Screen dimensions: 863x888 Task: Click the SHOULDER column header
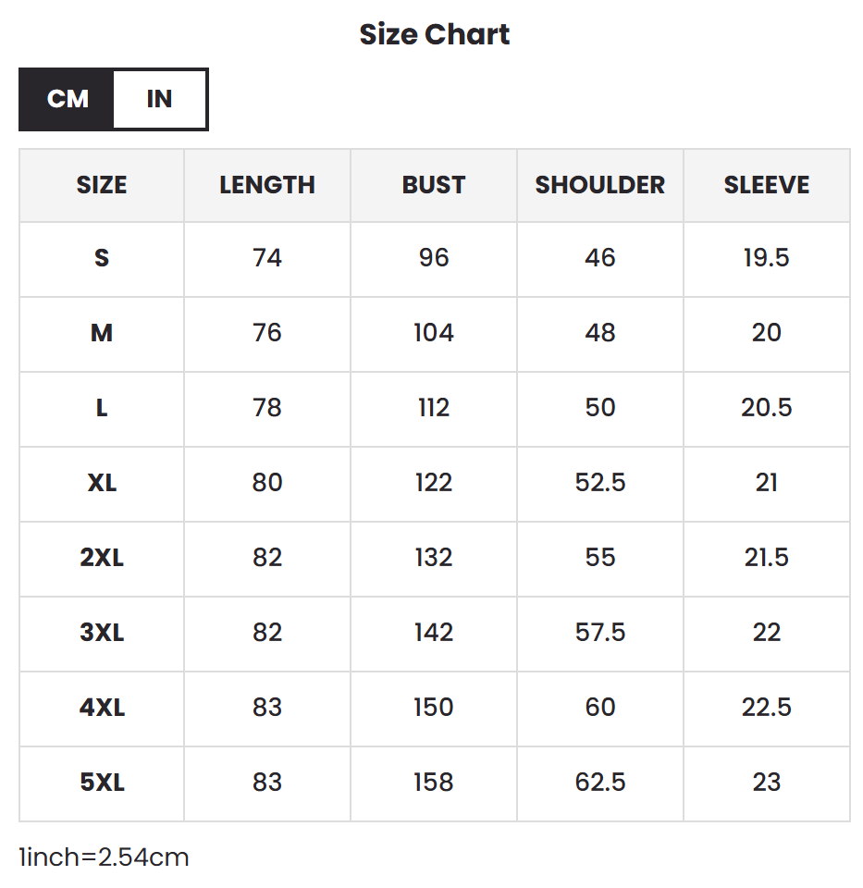(x=600, y=185)
